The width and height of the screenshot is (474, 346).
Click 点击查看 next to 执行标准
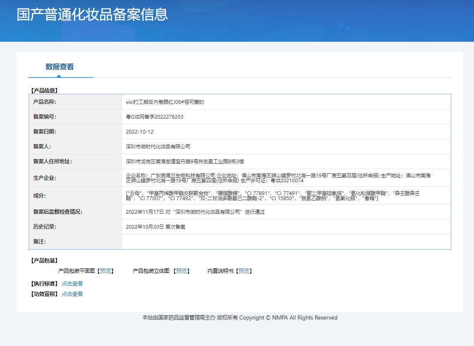[72, 284]
